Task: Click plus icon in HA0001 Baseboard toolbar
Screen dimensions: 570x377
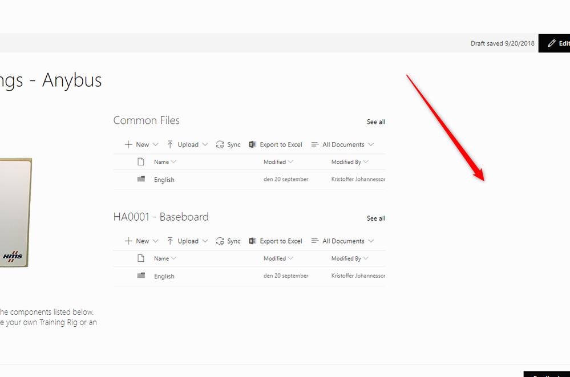Action: tap(128, 241)
